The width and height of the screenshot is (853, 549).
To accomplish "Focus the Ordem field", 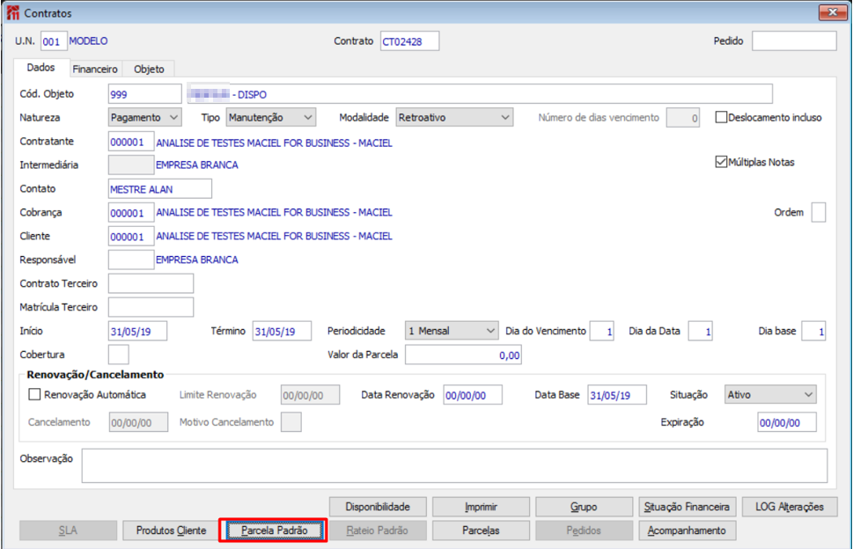I will coord(818,213).
